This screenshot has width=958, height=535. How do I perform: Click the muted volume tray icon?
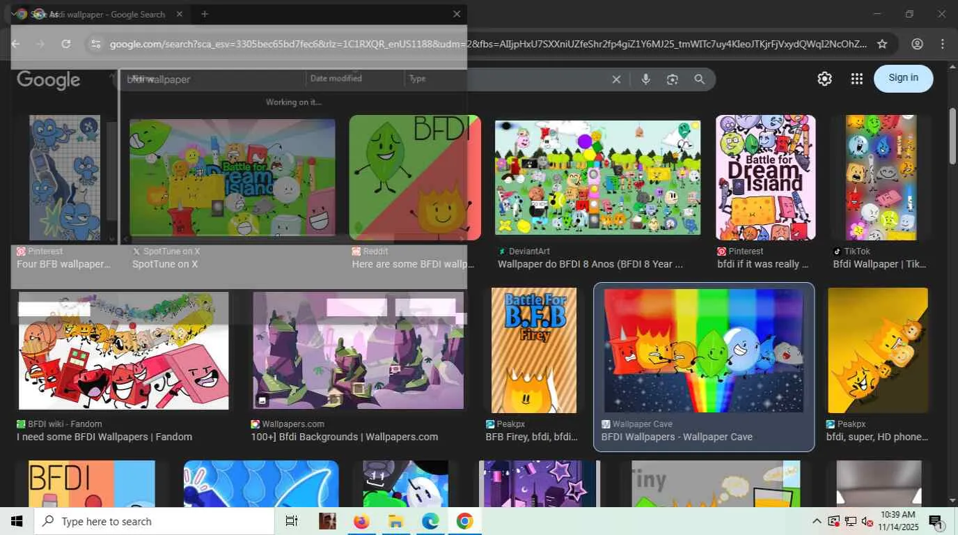[867, 521]
